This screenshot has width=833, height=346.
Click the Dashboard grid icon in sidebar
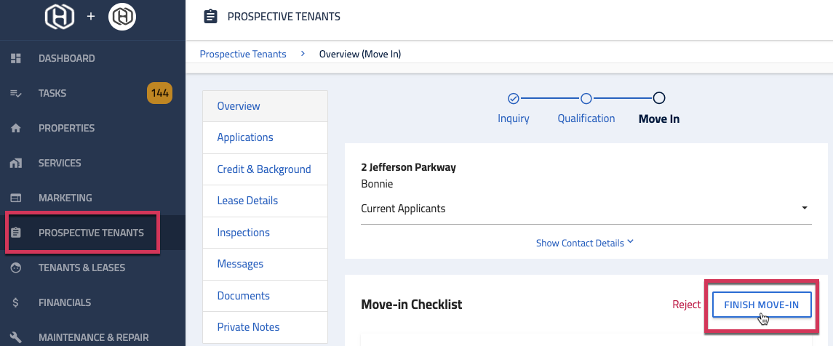[x=16, y=58]
